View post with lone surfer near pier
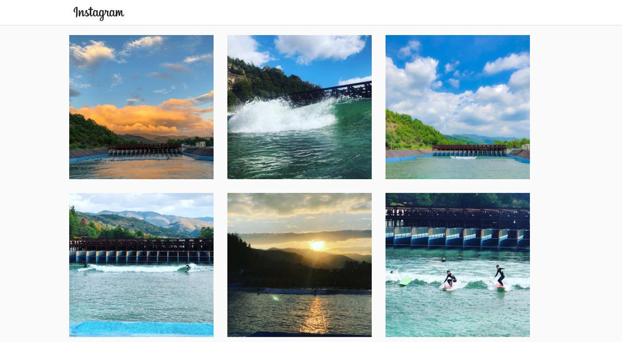The image size is (622, 342). click(x=141, y=265)
